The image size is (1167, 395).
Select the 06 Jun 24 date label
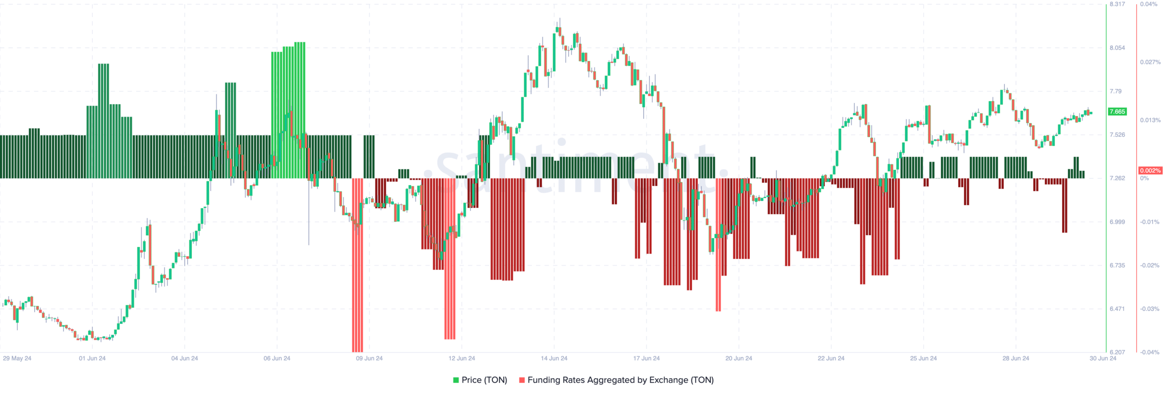point(277,358)
